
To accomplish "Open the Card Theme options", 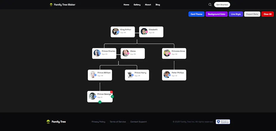I will 197,14.
